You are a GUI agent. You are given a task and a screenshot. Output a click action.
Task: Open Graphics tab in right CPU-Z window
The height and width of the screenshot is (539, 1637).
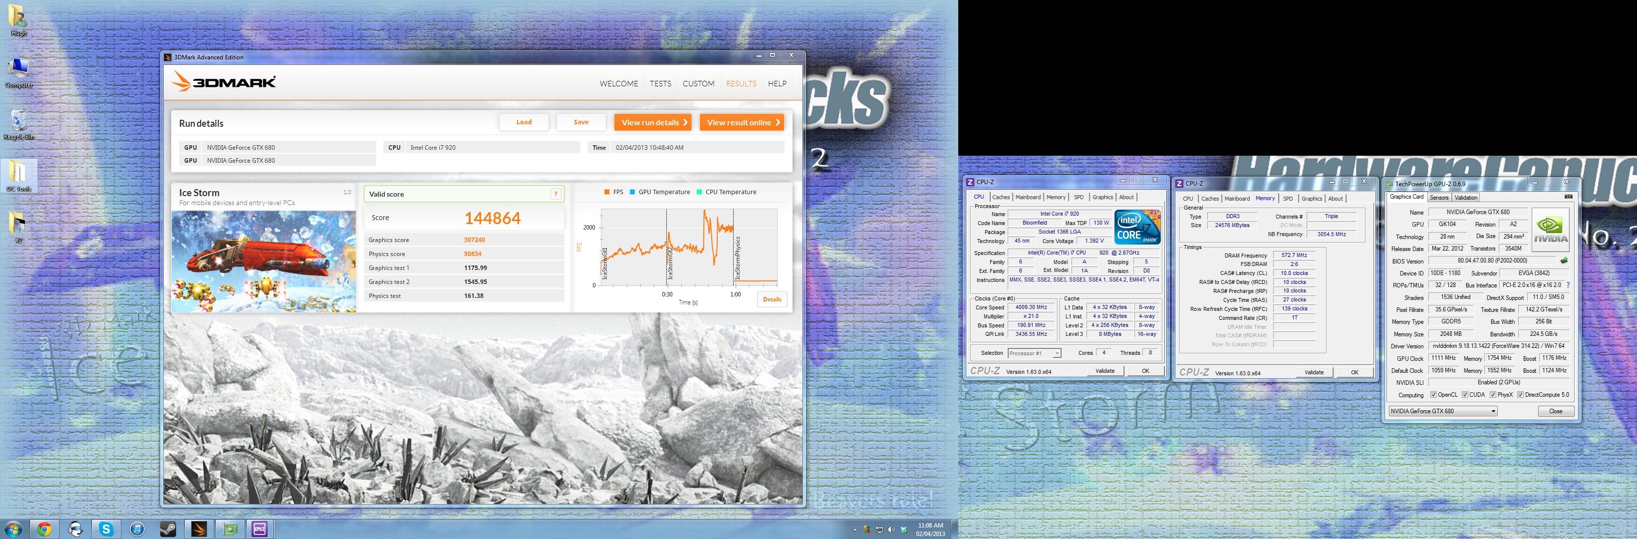coord(1312,198)
